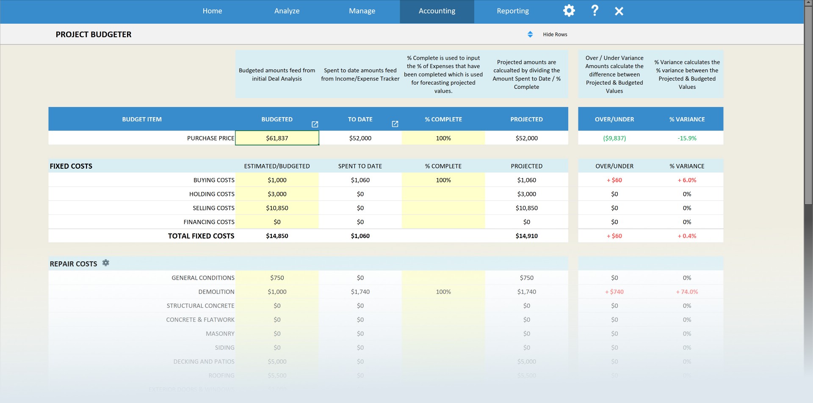Click the Help question mark icon
Viewport: 813px width, 403px height.
tap(594, 11)
